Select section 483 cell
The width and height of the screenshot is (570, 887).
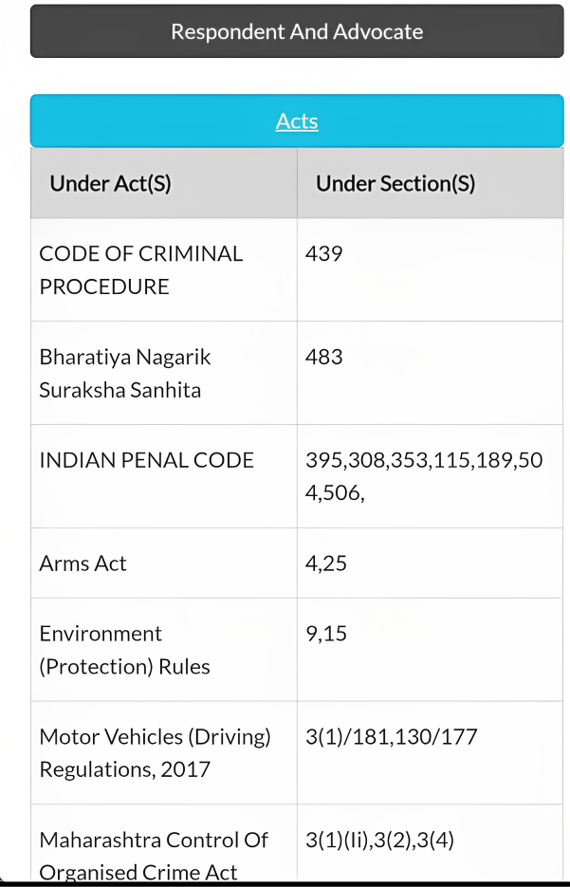(324, 358)
